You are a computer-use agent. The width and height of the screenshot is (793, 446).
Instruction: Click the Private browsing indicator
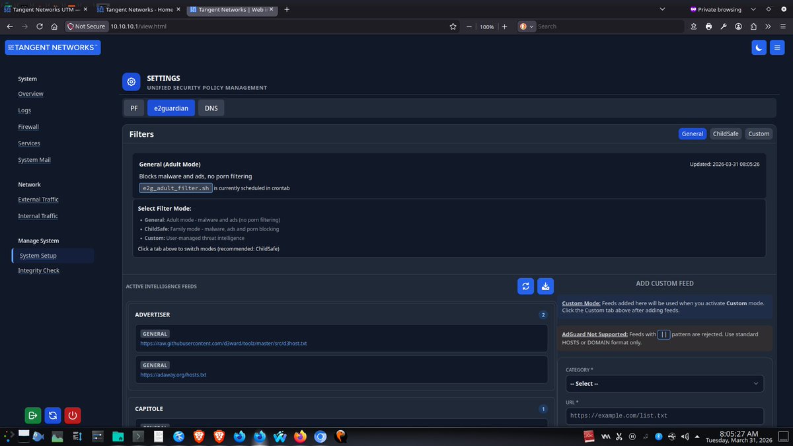[x=716, y=9]
